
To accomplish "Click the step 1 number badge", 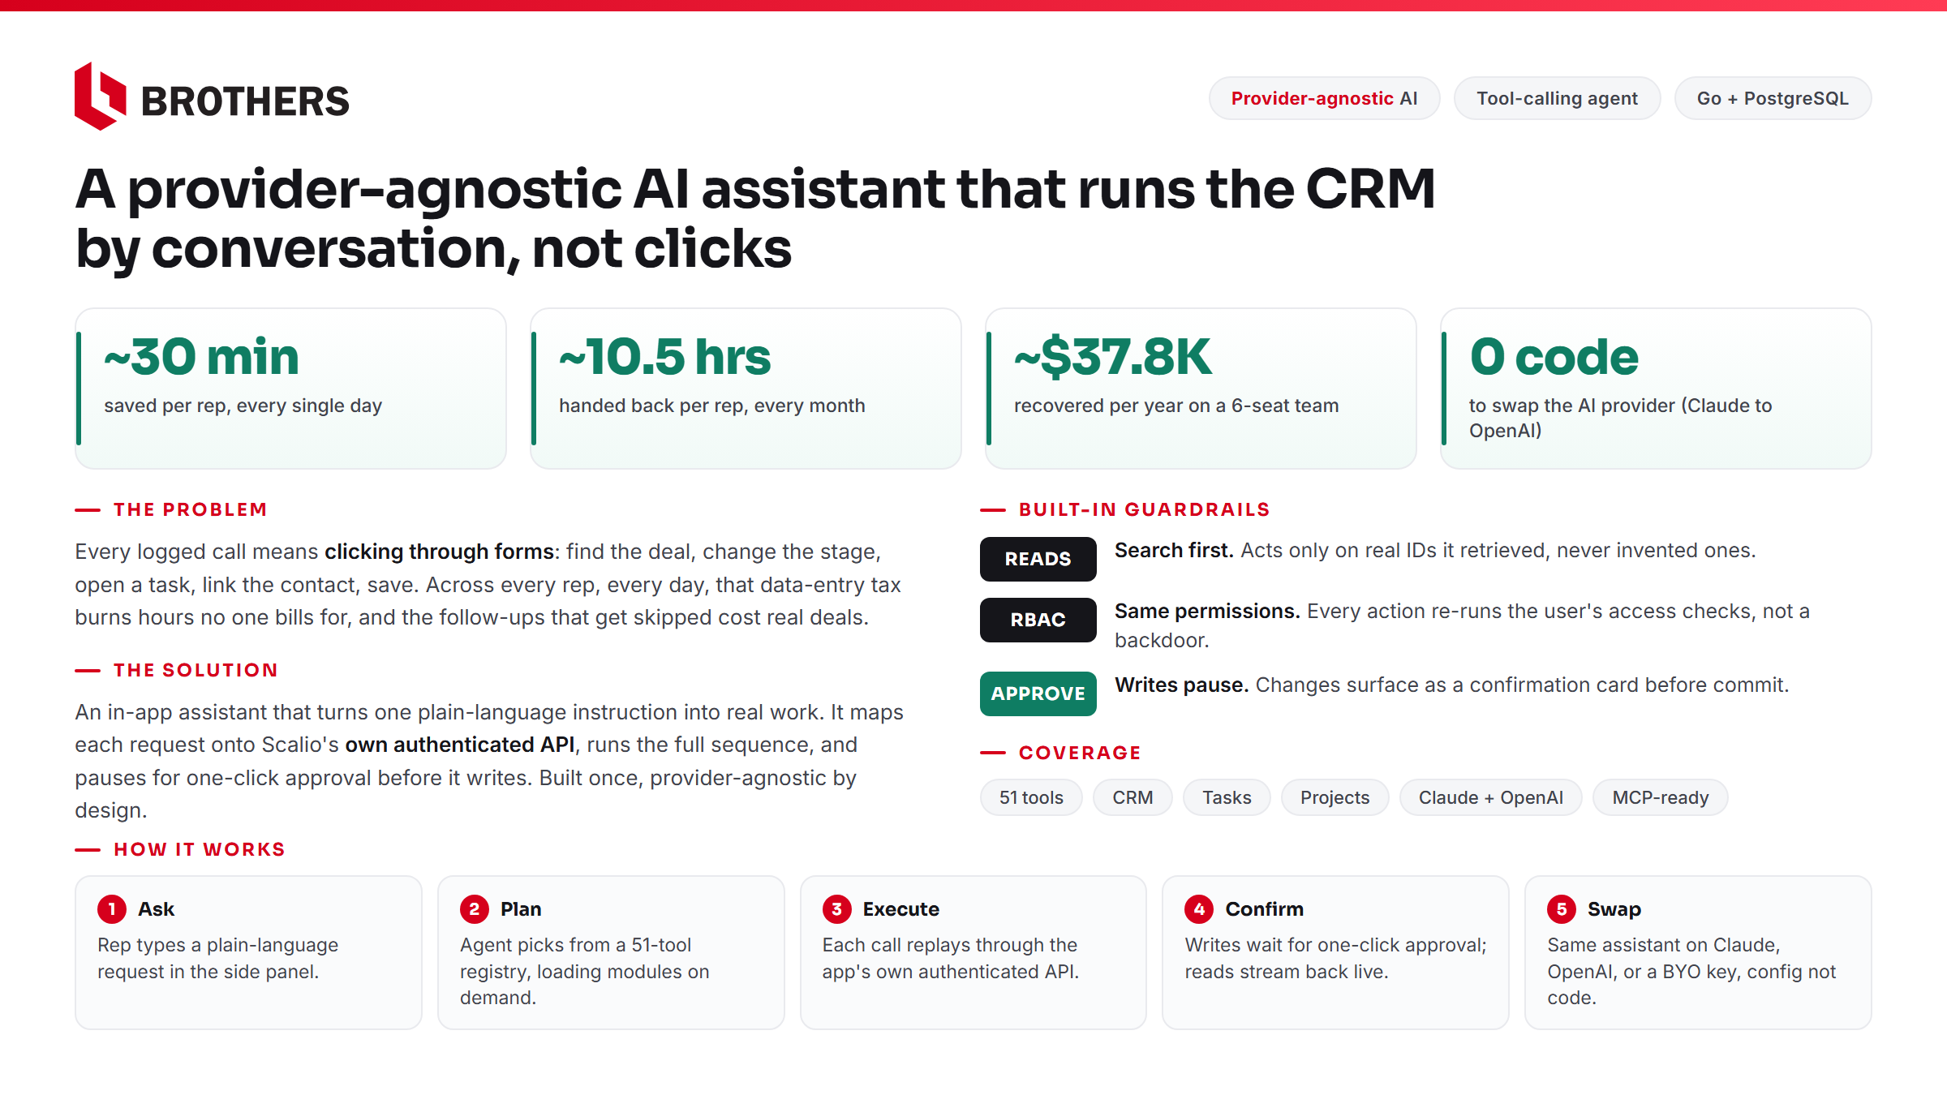I will (112, 909).
